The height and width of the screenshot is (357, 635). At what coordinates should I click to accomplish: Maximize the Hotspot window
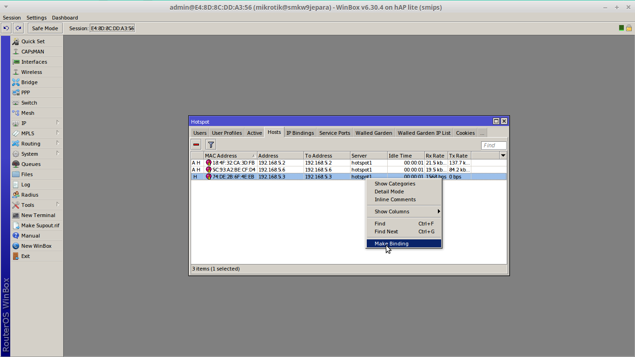[496, 121]
